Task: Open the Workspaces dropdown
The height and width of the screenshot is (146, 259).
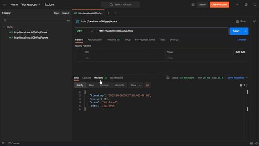Action: (x=31, y=4)
